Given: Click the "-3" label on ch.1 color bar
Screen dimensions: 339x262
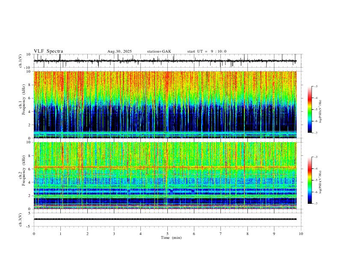Looking at the screenshot, I should (x=316, y=86).
